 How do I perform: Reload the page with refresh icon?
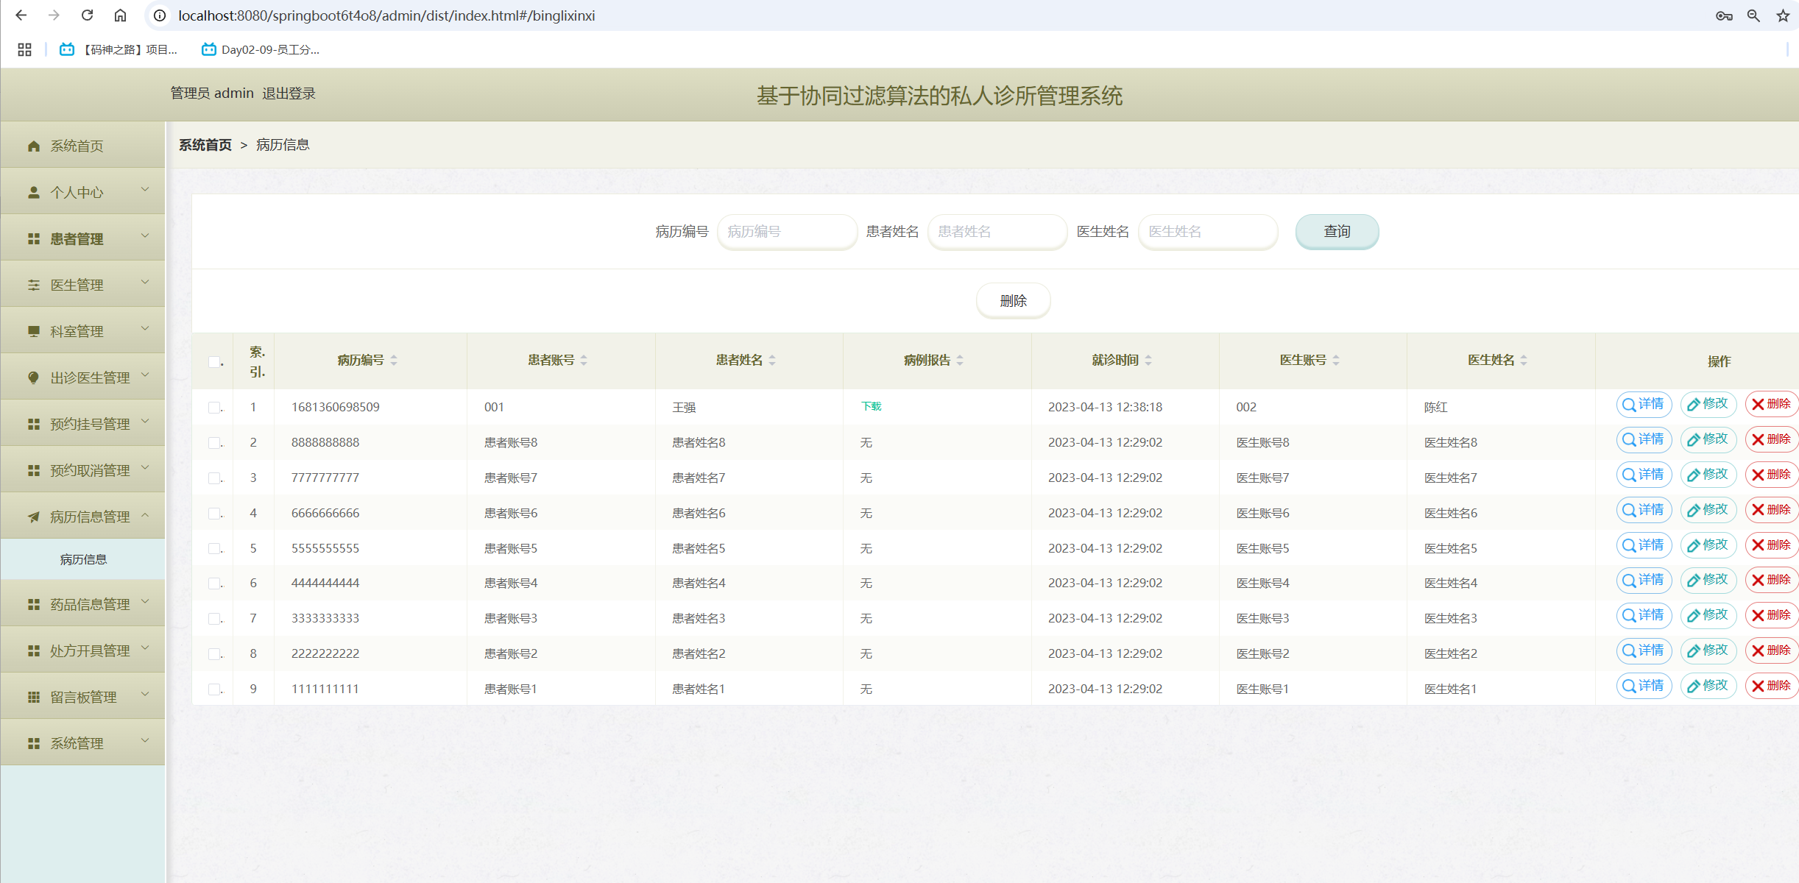click(x=87, y=15)
